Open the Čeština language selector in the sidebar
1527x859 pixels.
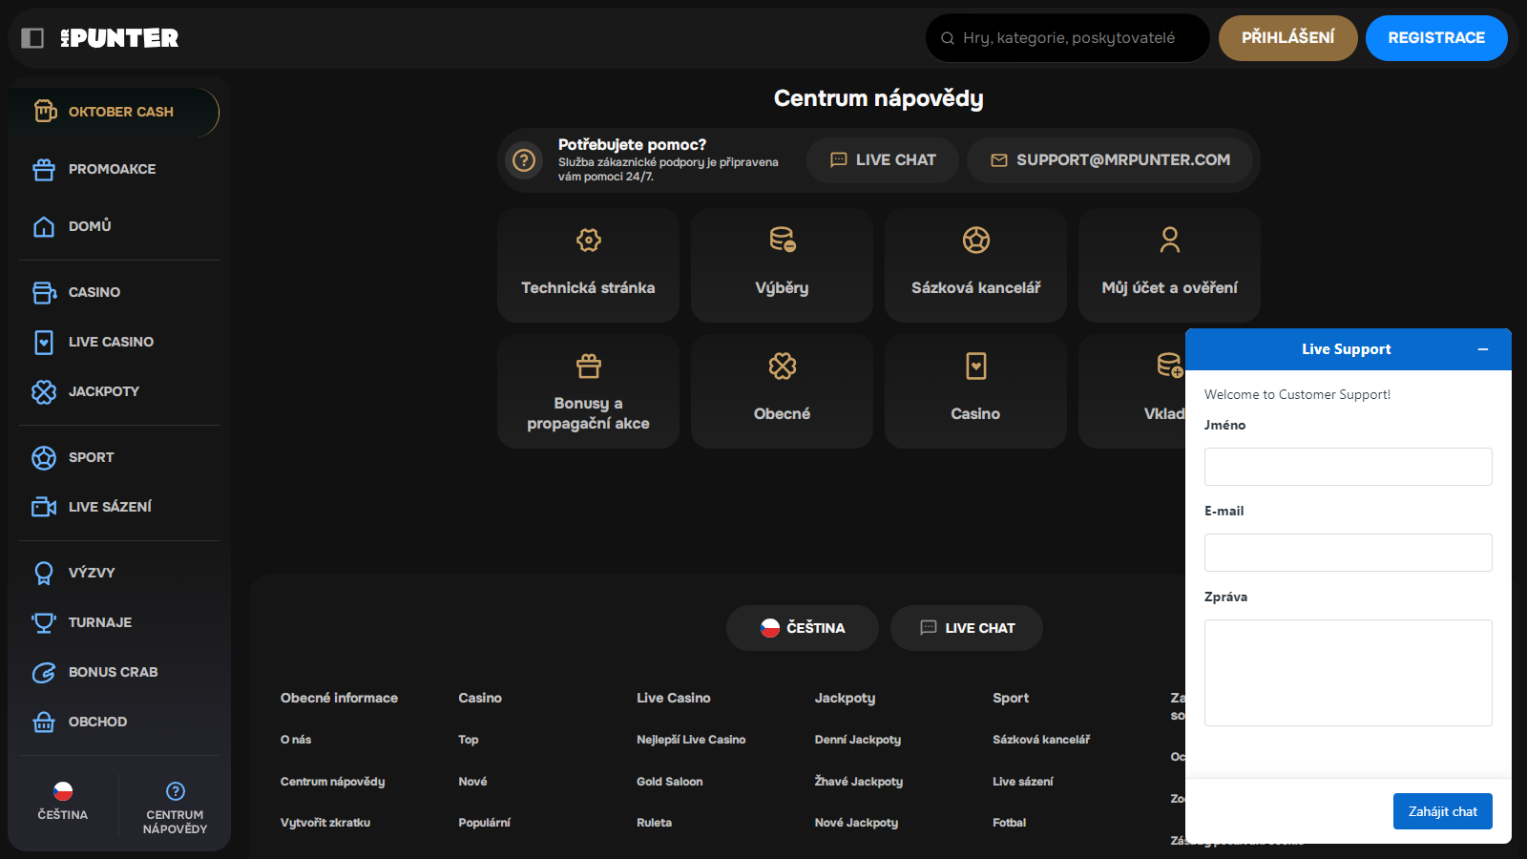pyautogui.click(x=63, y=801)
